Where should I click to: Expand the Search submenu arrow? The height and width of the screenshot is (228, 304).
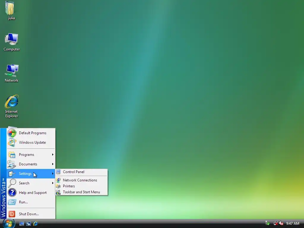click(x=53, y=183)
